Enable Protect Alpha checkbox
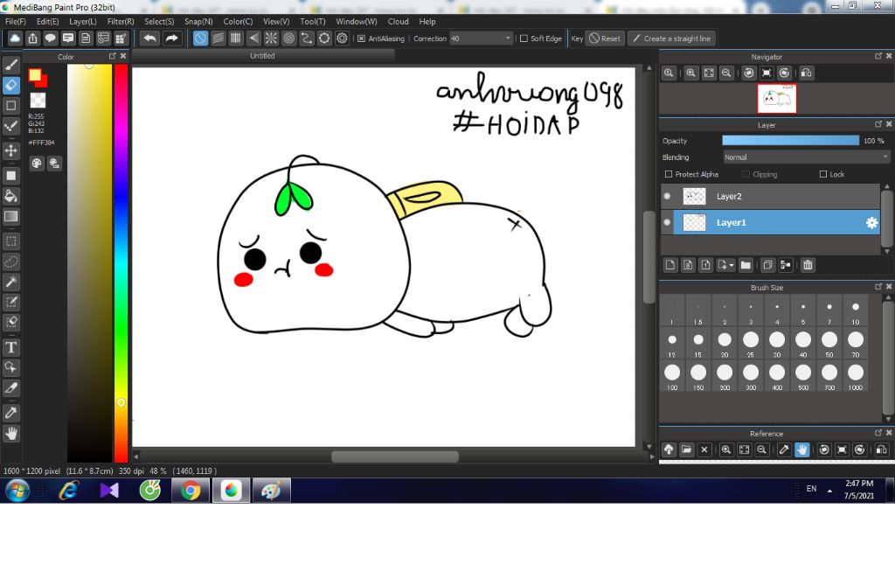Viewport: 895px width, 578px height. [x=669, y=174]
